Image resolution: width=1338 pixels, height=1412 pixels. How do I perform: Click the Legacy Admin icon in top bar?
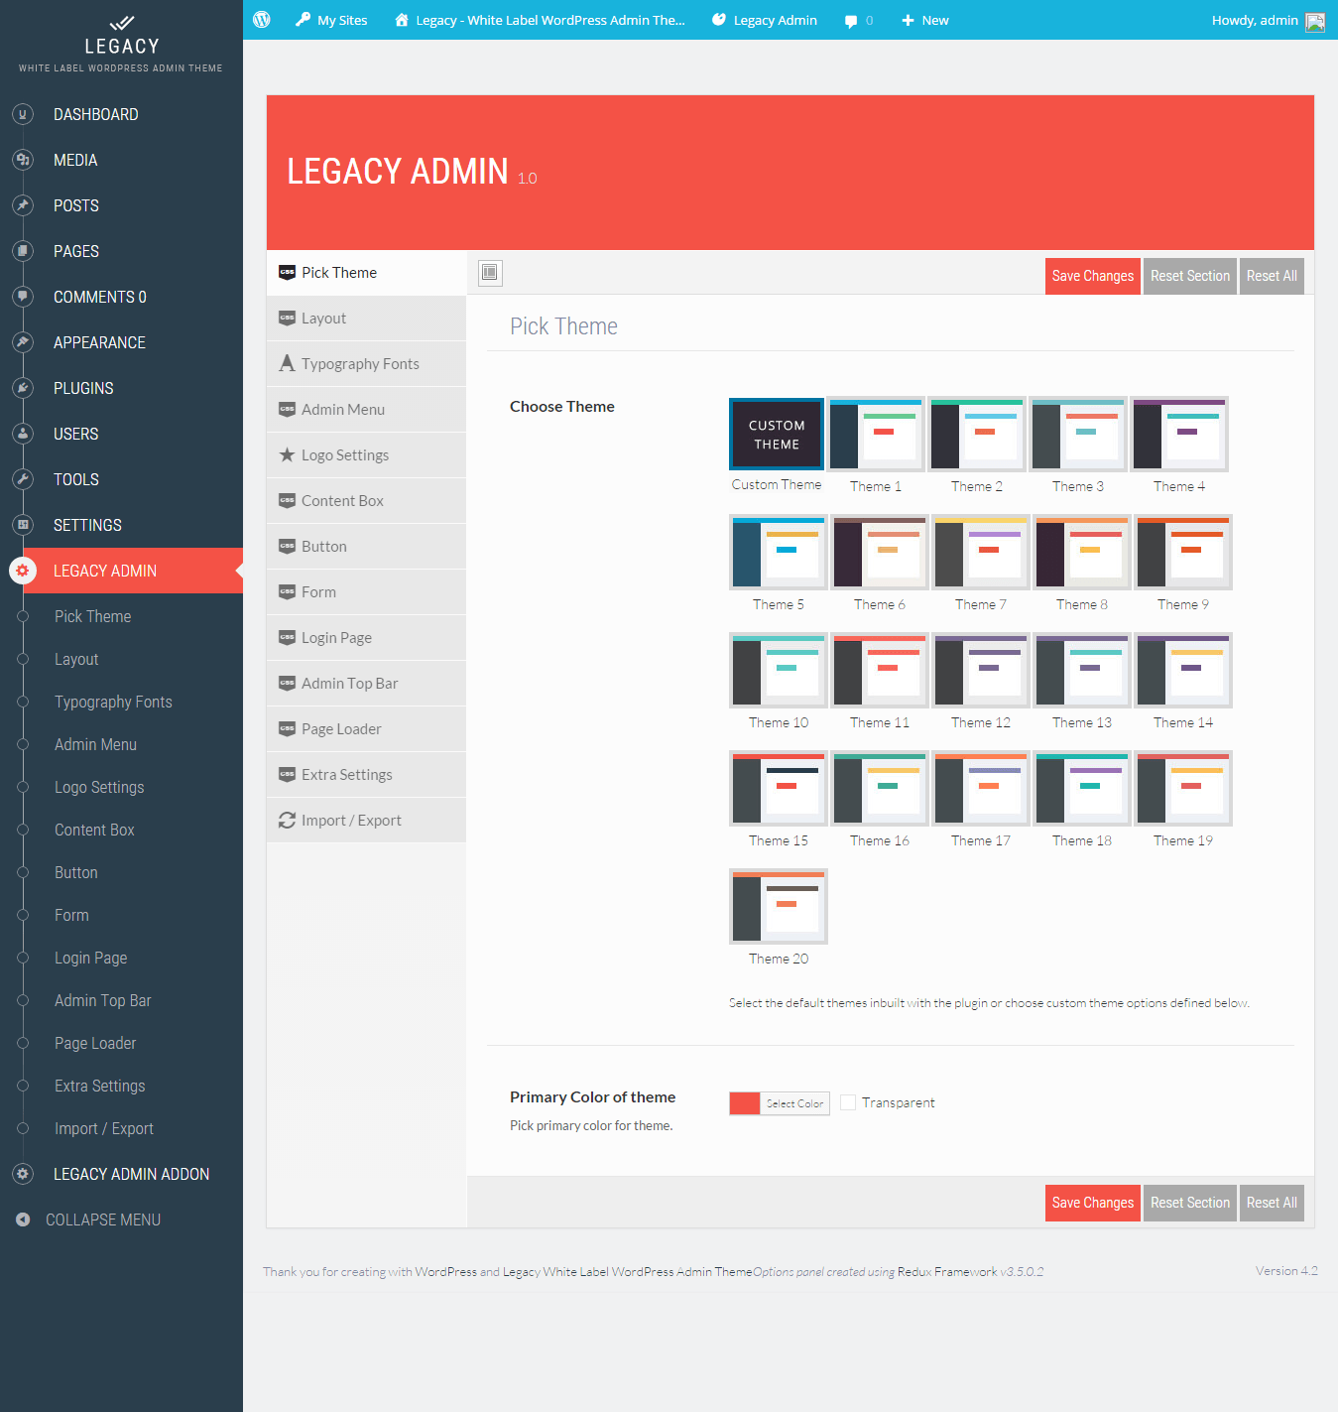click(719, 20)
